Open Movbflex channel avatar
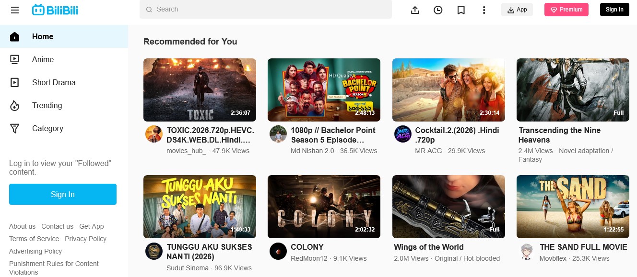This screenshot has width=637, height=277. coord(527,251)
